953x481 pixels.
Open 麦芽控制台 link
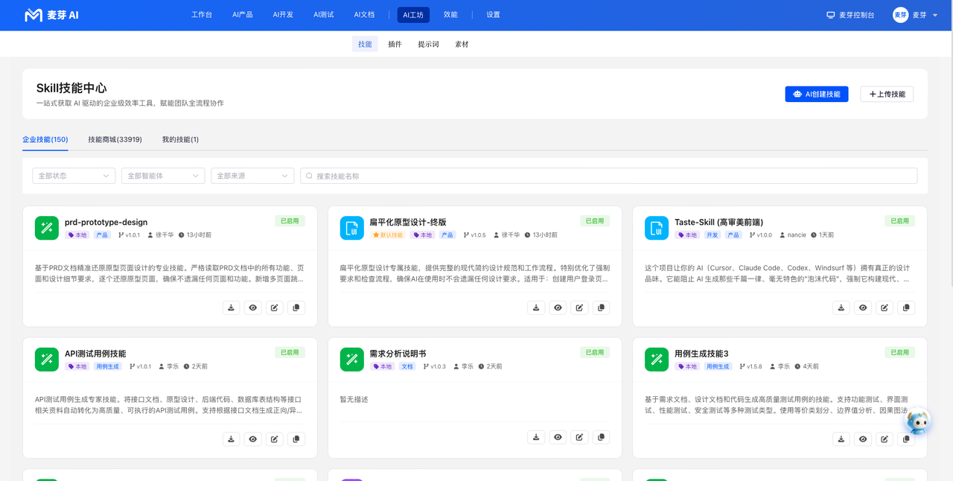click(x=850, y=15)
